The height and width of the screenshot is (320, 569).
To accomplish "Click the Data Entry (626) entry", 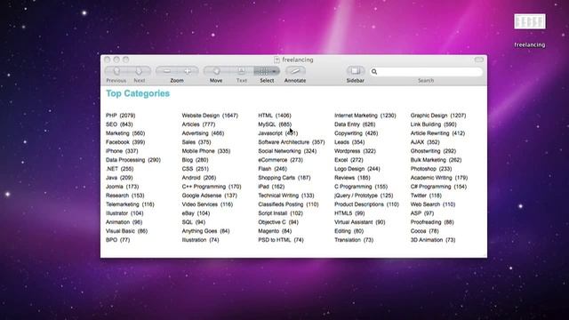I will click(x=355, y=124).
